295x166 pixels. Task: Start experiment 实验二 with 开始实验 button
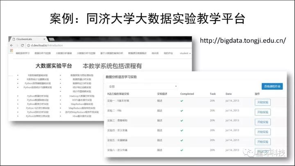point(263,112)
